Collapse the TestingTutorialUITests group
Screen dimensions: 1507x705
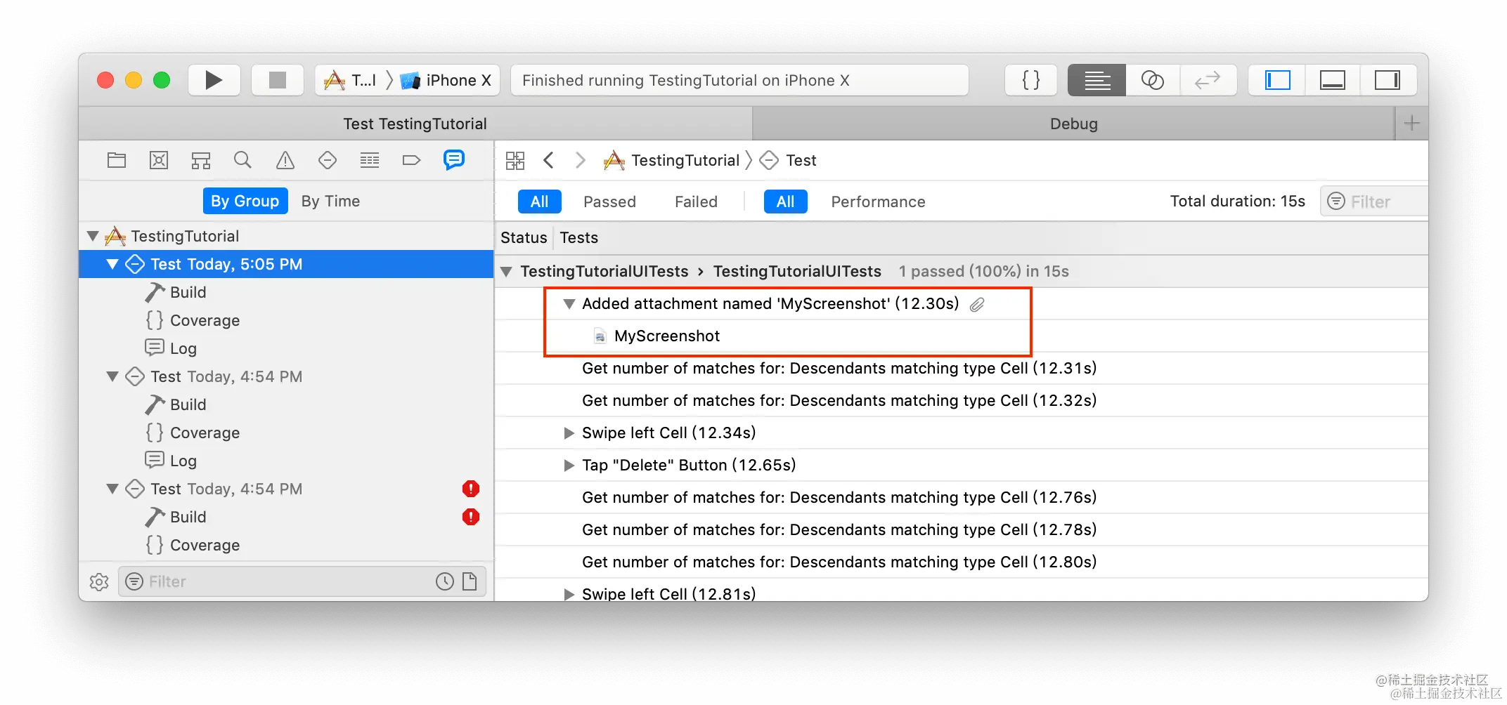[x=505, y=272]
